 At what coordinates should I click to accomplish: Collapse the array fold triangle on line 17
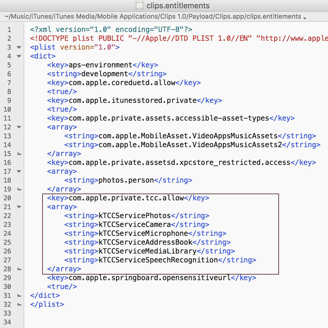[19, 172]
